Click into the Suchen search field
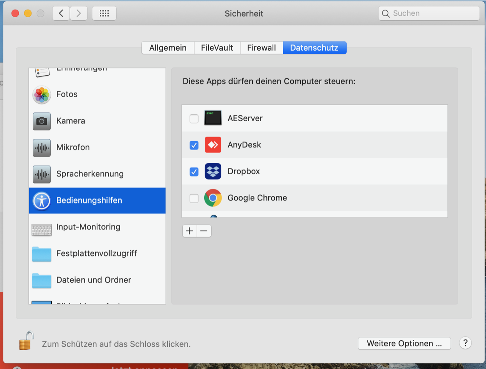The width and height of the screenshot is (486, 369). pyautogui.click(x=429, y=13)
